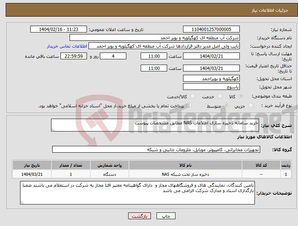This screenshot has height=226, width=298.
Task: Click the نام کالا column header
Action: click(x=185, y=165)
